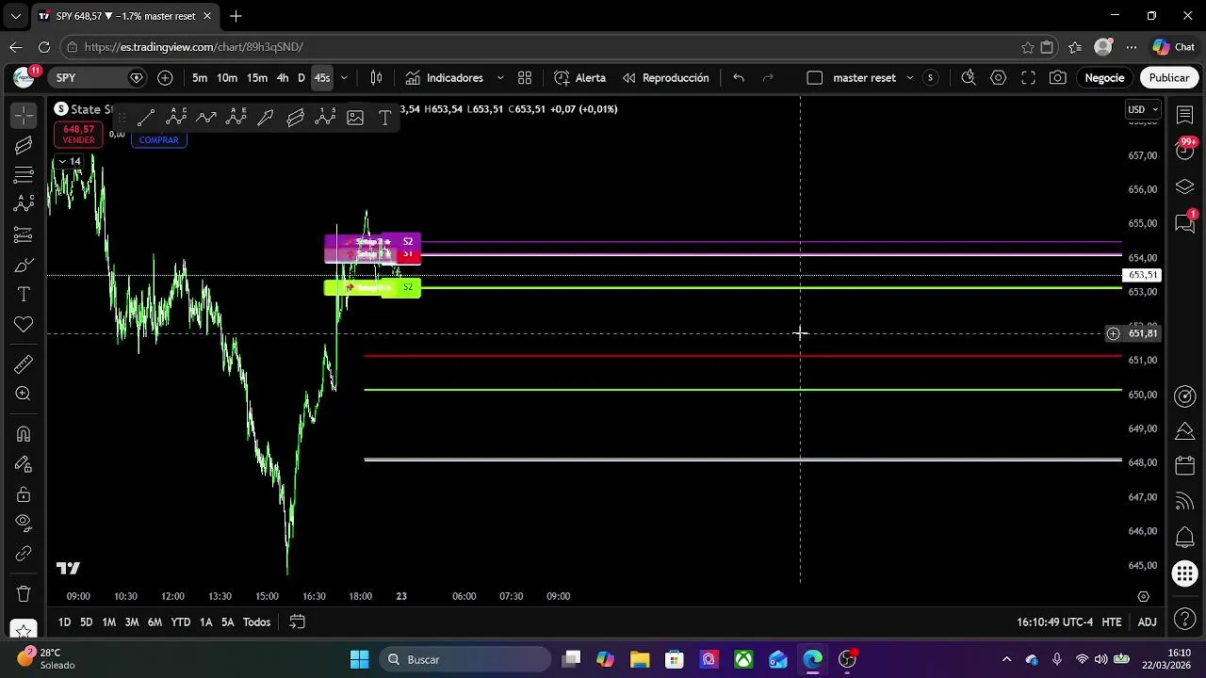Open the chat panel with notification badge
Viewport: 1206px width, 678px height.
[1185, 222]
